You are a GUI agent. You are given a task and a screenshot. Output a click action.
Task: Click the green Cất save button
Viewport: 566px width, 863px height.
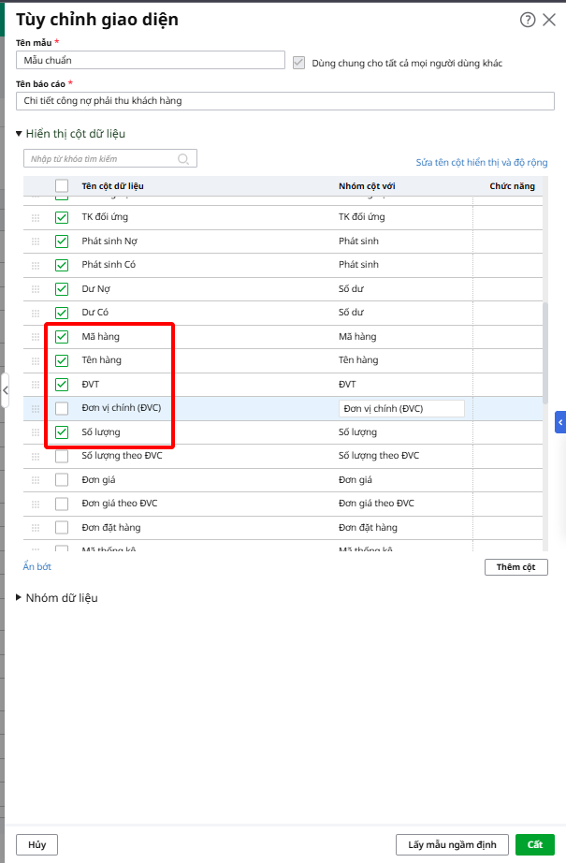click(x=534, y=844)
